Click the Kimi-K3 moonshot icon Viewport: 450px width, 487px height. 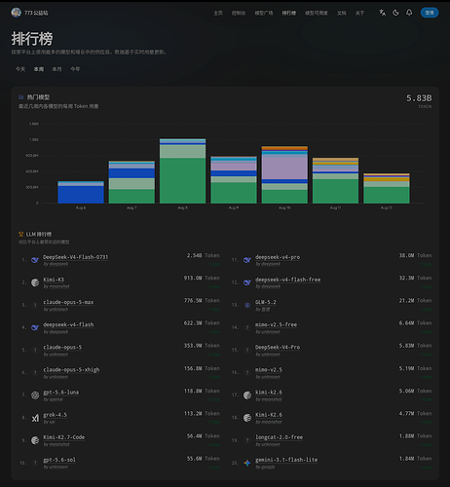click(35, 282)
